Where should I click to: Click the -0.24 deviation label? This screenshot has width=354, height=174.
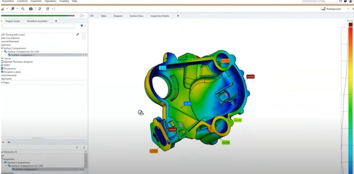point(163,68)
